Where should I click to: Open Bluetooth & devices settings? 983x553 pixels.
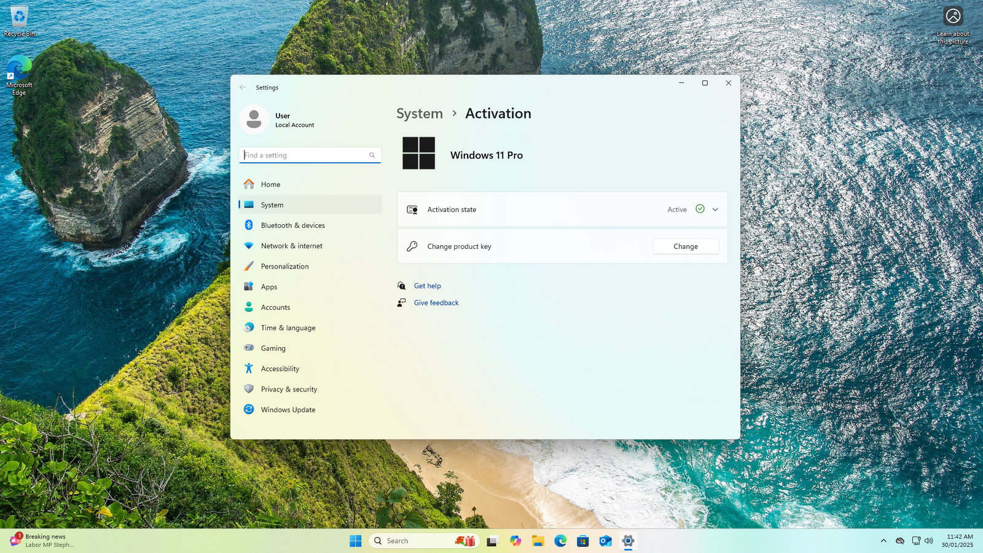point(310,226)
